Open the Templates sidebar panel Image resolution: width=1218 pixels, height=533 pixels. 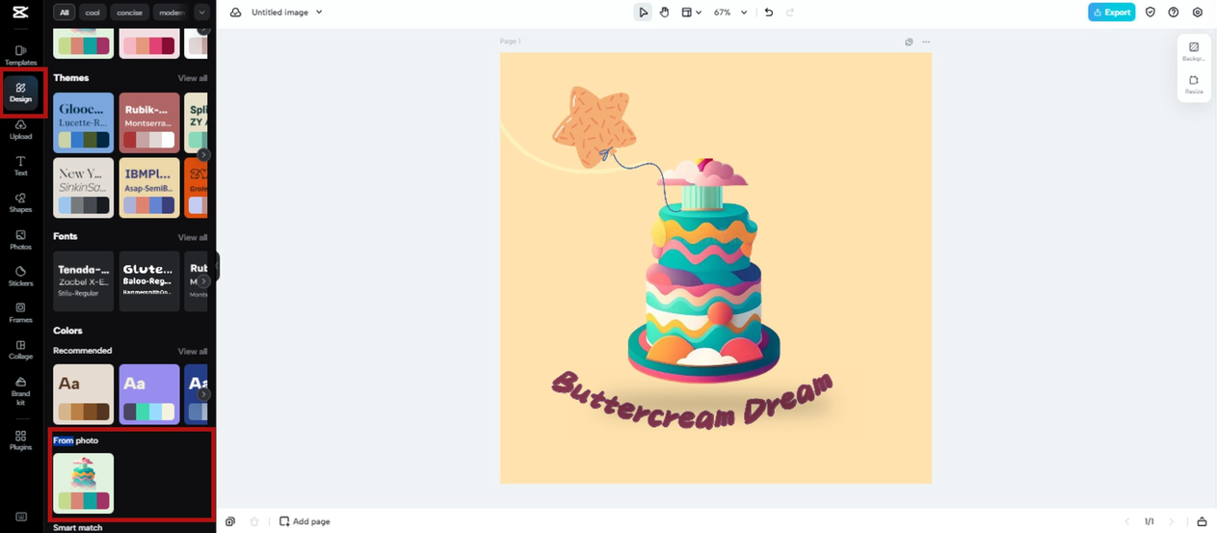coord(20,55)
